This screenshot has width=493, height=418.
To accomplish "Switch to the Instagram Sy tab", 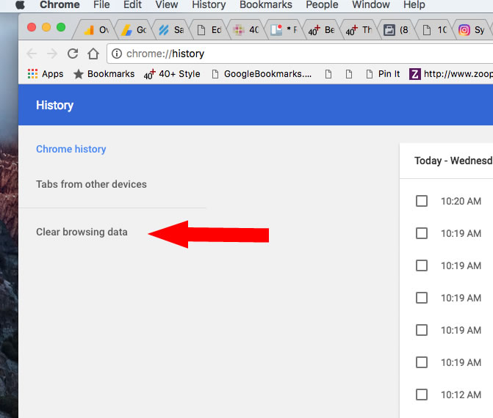I will (472, 30).
